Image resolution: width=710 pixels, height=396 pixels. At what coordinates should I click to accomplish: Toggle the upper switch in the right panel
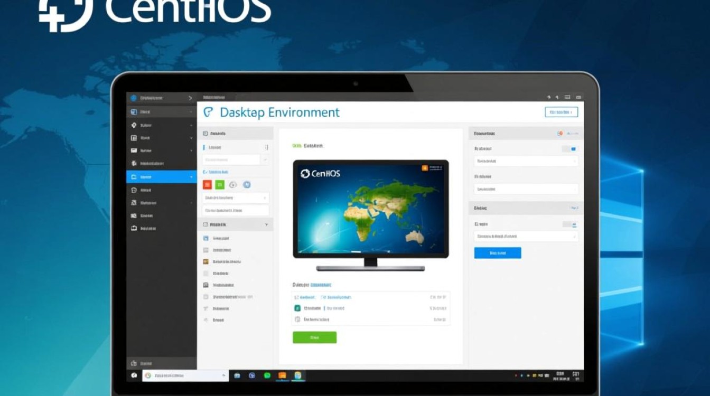coord(570,149)
